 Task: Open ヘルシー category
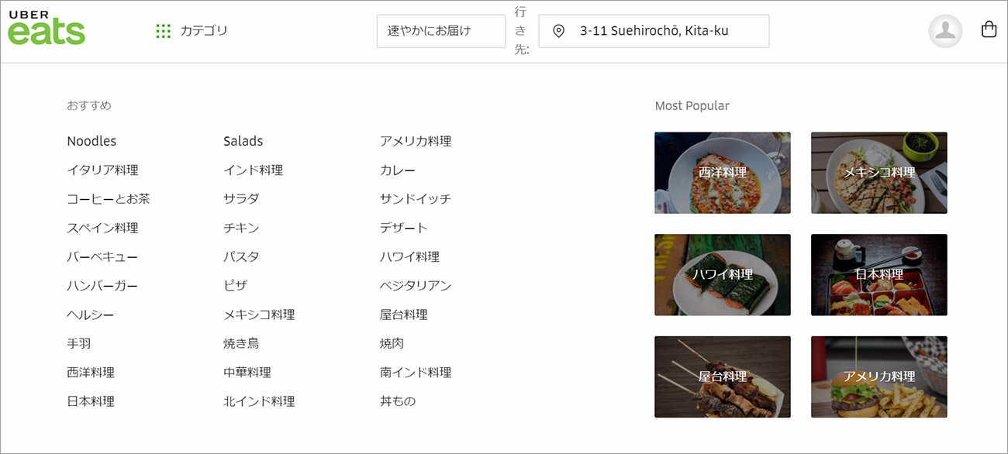coord(91,315)
